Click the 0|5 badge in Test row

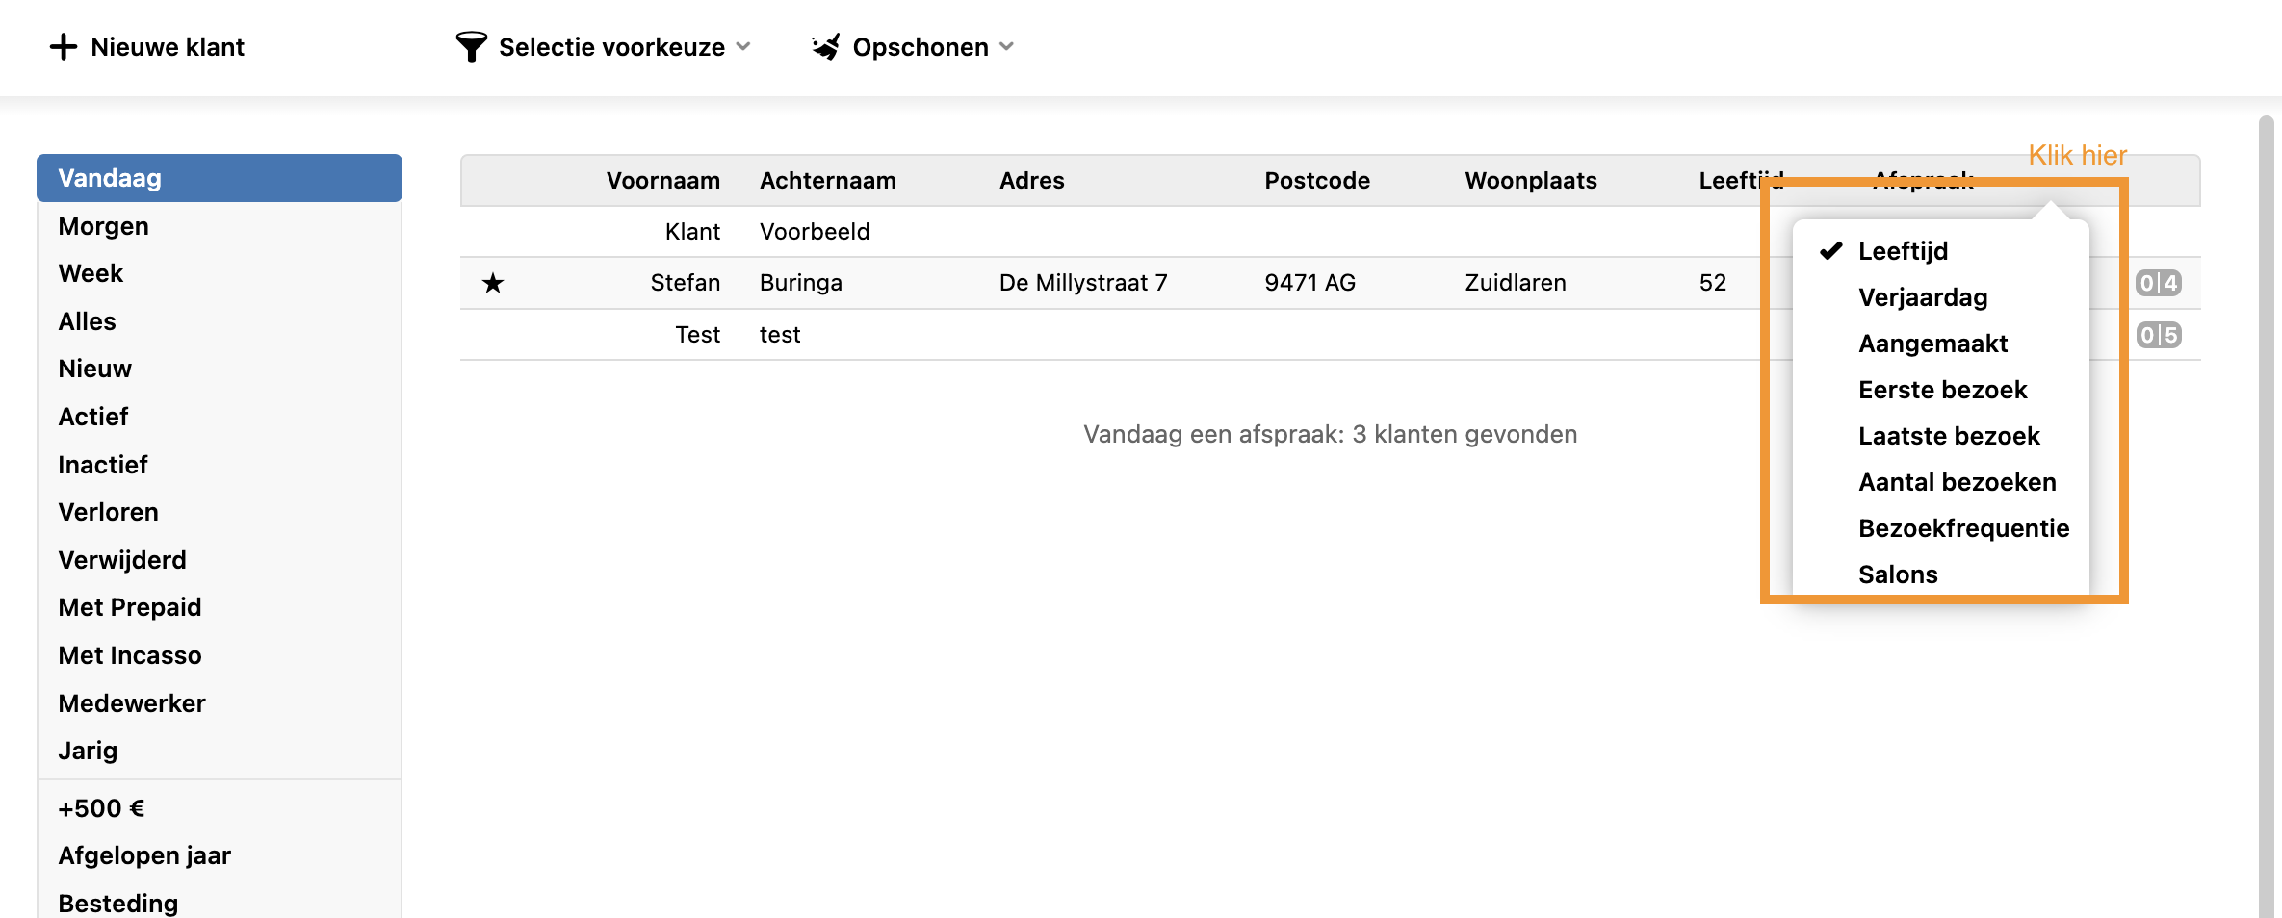tap(2158, 335)
